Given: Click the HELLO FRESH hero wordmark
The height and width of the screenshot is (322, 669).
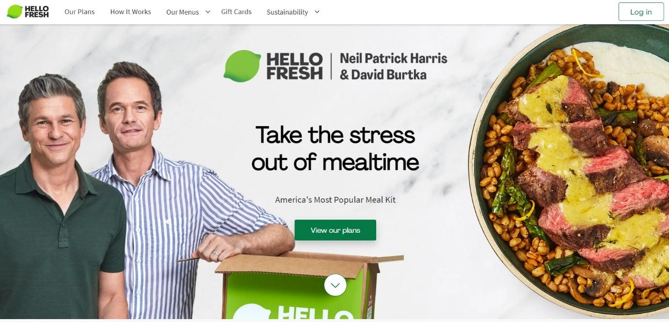Looking at the screenshot, I should pos(294,66).
